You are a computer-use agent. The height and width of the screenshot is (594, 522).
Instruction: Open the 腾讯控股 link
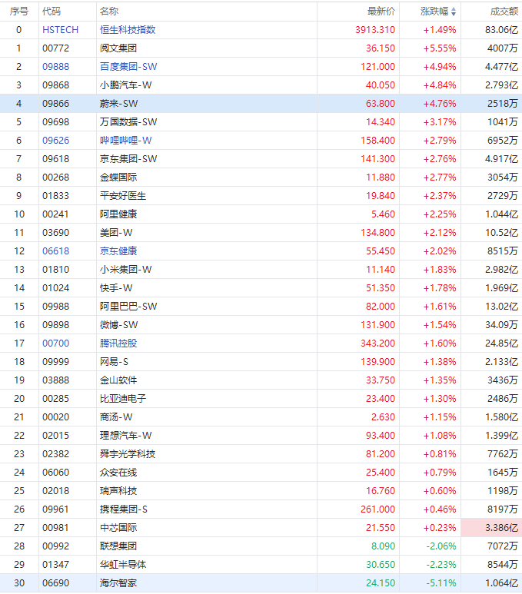tap(118, 343)
